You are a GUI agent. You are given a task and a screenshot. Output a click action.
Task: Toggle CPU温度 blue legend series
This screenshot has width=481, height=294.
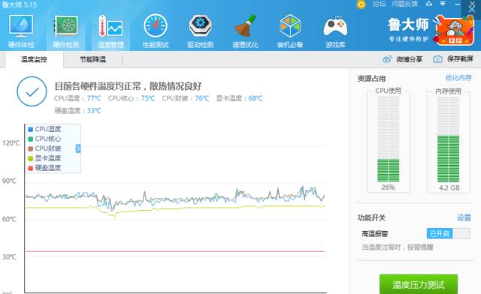click(x=45, y=129)
